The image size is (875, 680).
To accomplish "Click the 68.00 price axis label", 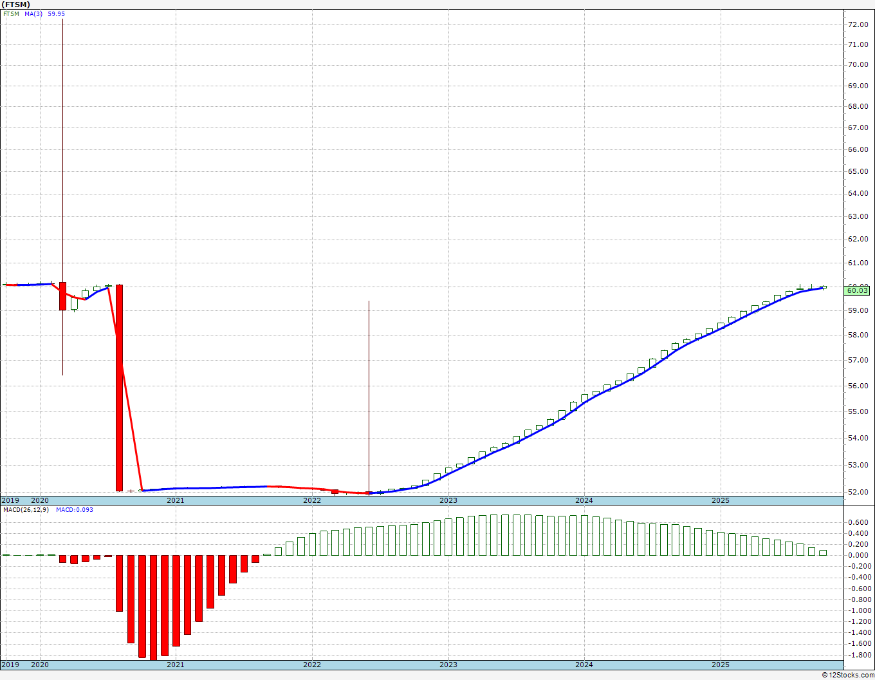I will [858, 106].
